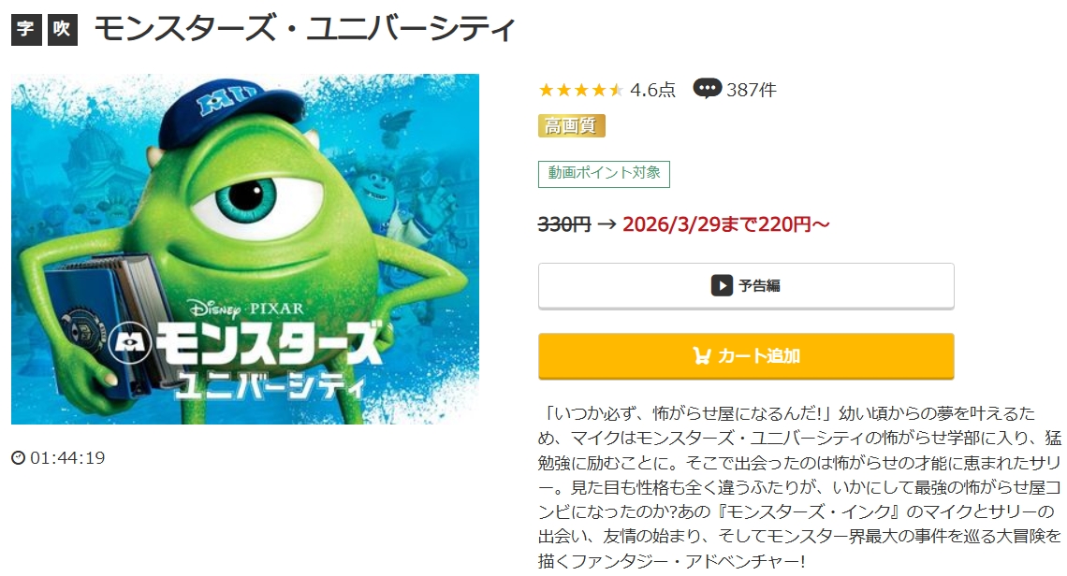Click the clock icon beside 01:44:19
This screenshot has width=1067, height=576.
pos(19,457)
